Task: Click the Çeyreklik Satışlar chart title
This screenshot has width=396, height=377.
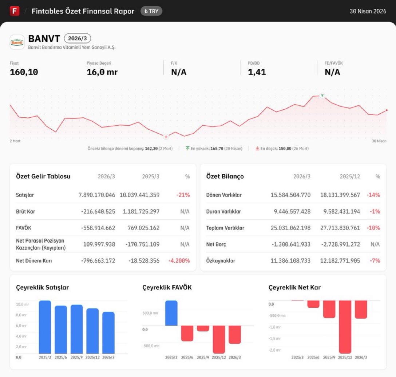Action: tap(43, 287)
